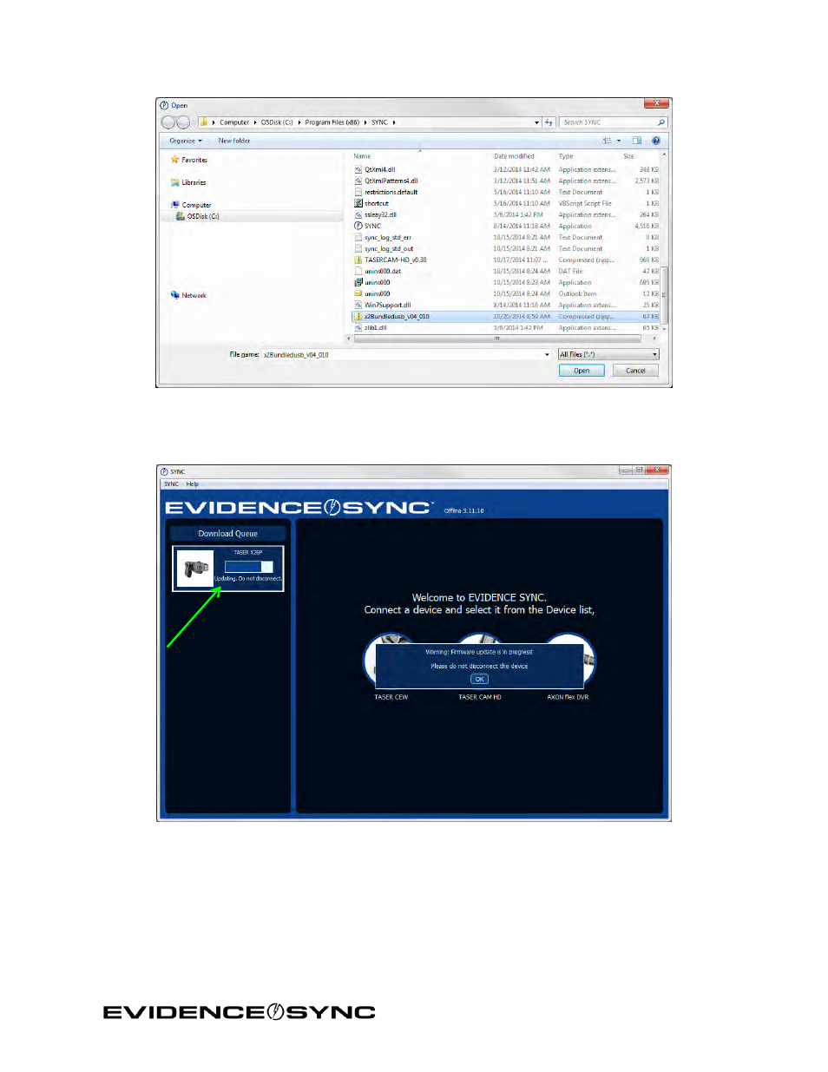Click the AXON flex DVR device label
The width and height of the screenshot is (828, 1072).
(x=568, y=697)
